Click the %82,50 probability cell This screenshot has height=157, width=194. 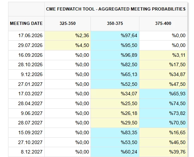tap(115, 65)
